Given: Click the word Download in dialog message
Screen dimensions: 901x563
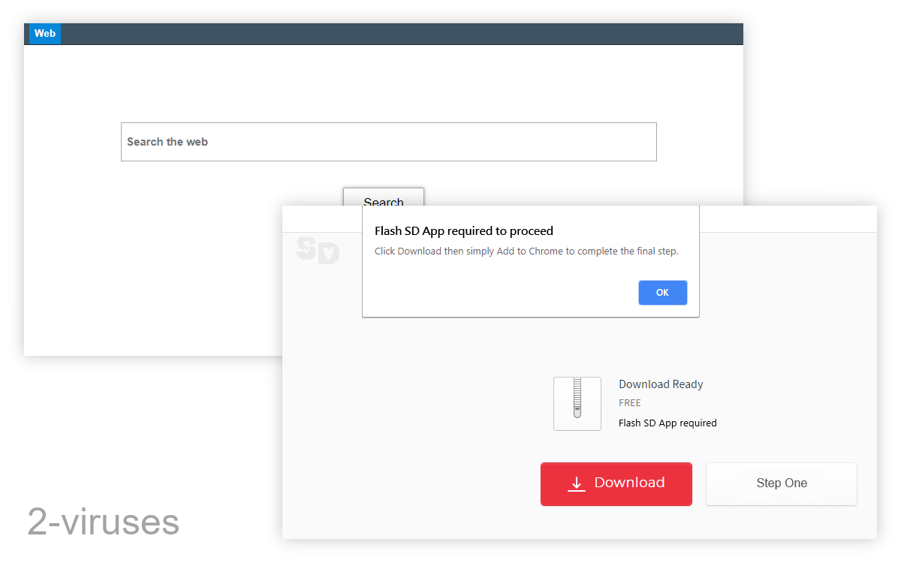Looking at the screenshot, I should (419, 251).
